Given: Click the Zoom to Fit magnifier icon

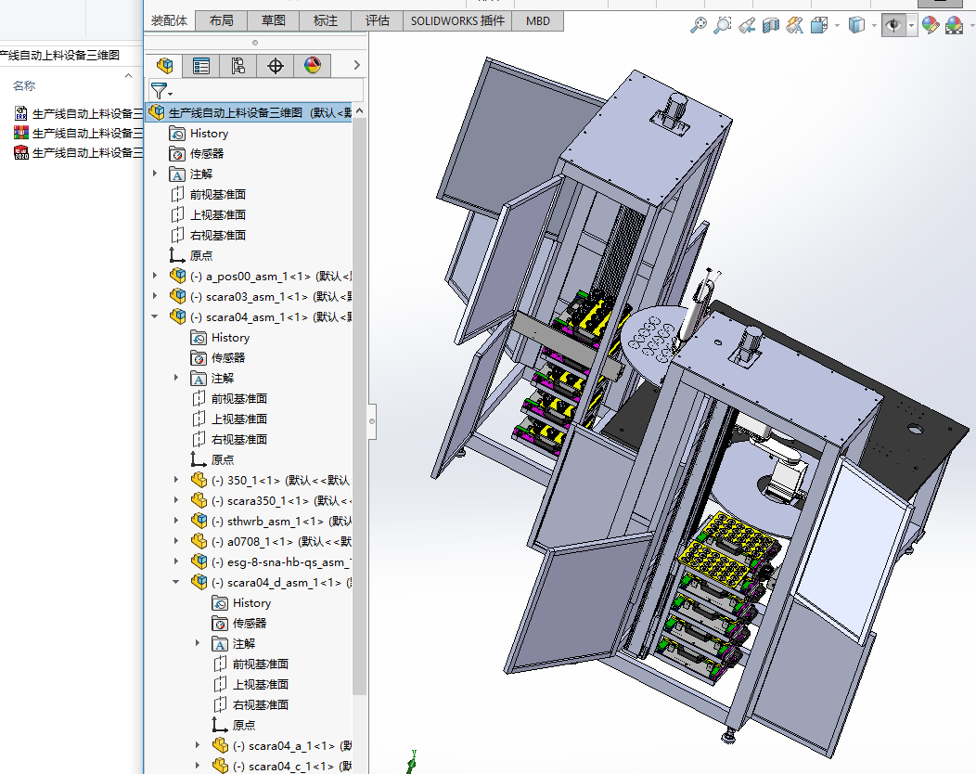Looking at the screenshot, I should point(699,26).
